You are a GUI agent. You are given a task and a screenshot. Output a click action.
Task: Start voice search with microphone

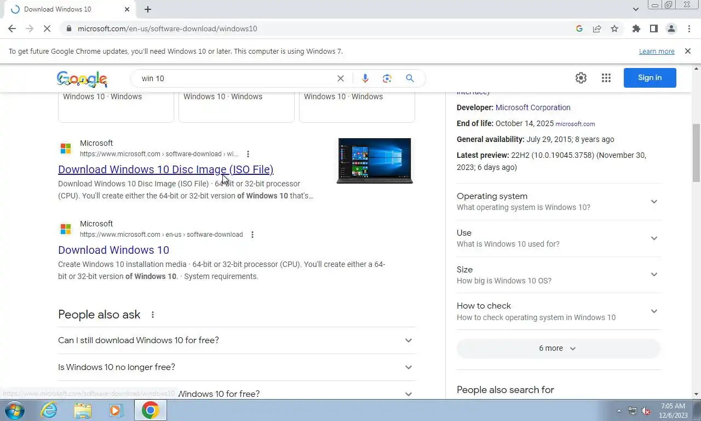coord(365,78)
